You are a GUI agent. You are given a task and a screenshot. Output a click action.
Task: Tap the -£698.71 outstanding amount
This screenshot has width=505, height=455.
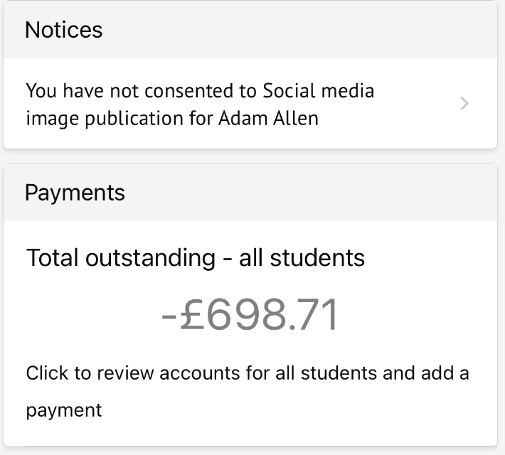[x=250, y=315]
